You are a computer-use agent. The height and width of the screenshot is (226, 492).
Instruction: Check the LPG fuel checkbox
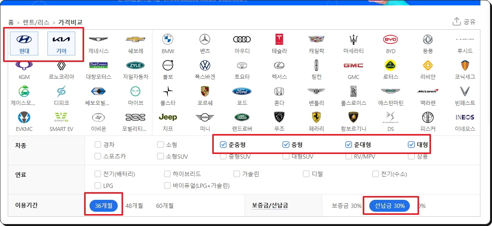click(98, 186)
